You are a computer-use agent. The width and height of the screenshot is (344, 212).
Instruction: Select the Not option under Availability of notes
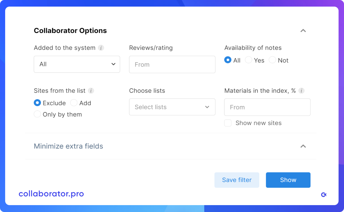[272, 60]
